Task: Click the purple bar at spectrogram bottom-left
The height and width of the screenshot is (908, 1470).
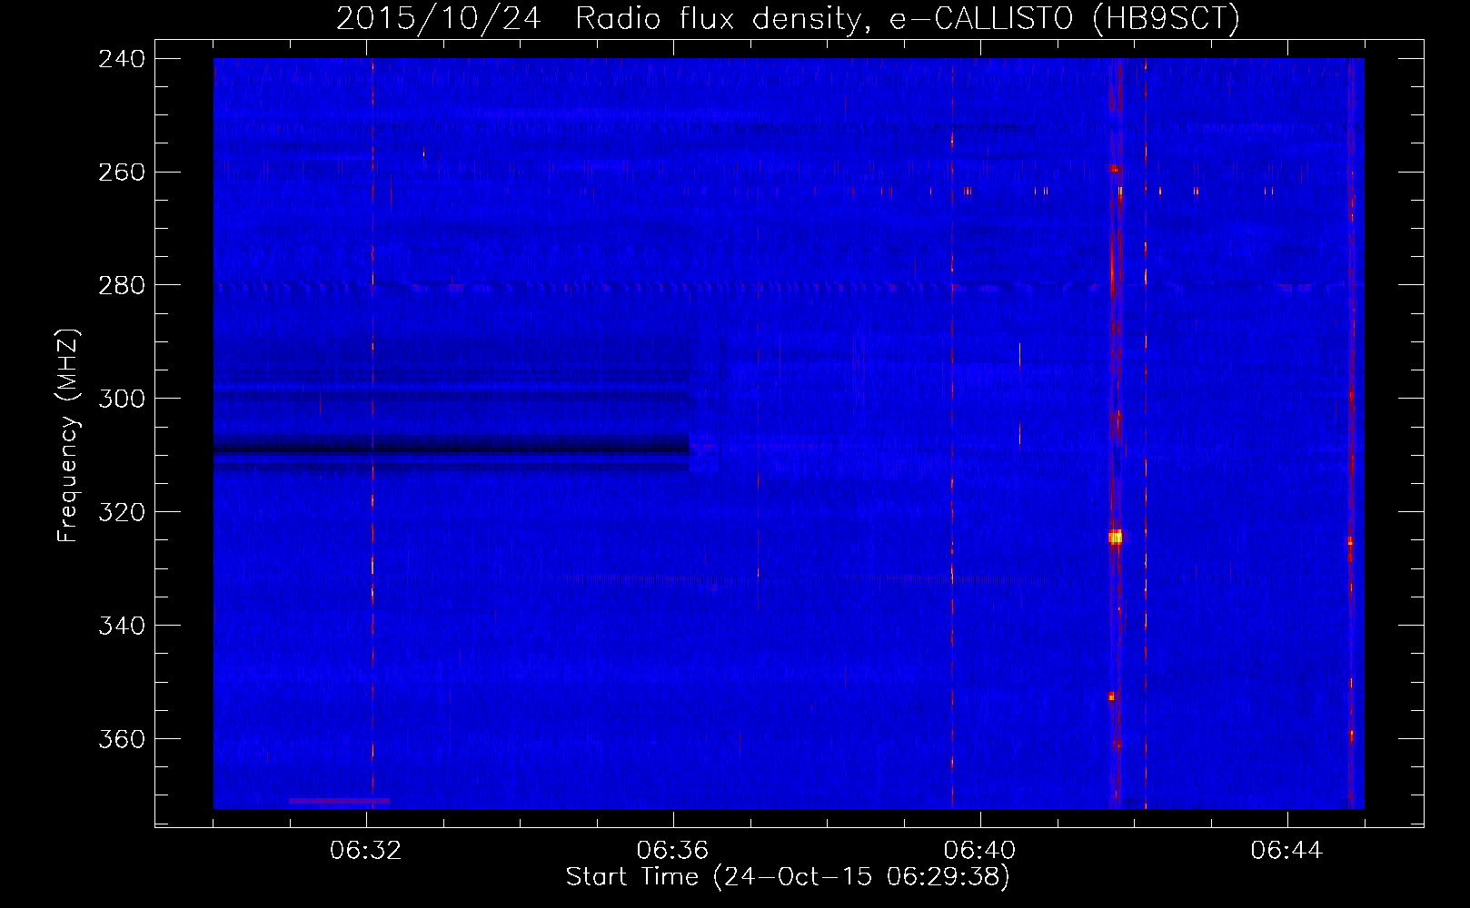Action: pos(339,801)
